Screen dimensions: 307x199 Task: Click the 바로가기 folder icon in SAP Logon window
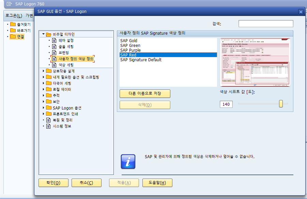pos(13,30)
